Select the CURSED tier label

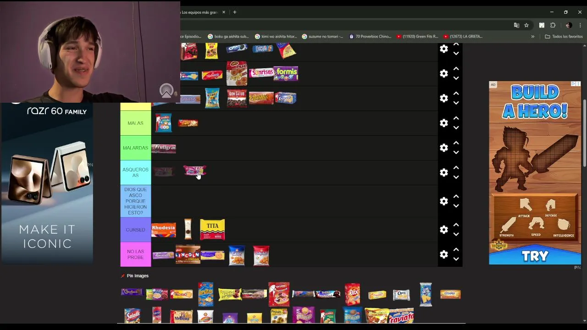click(x=135, y=230)
